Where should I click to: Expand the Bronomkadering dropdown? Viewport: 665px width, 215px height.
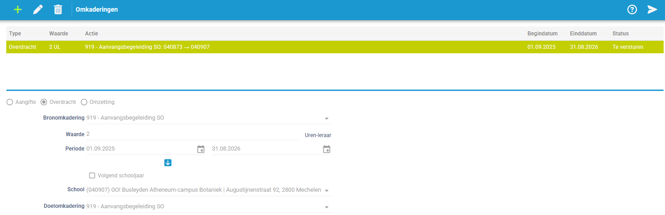326,119
